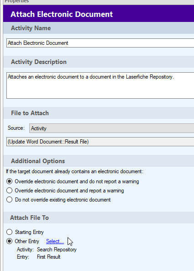Open the Source dropdown showing Activity
Screen dimensions: 194x271
pyautogui.click(x=111, y=128)
